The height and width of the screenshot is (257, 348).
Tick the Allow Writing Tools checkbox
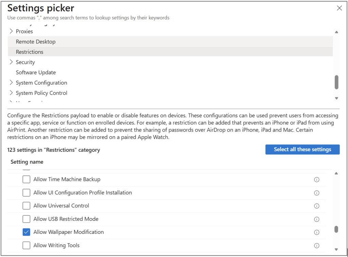27,245
